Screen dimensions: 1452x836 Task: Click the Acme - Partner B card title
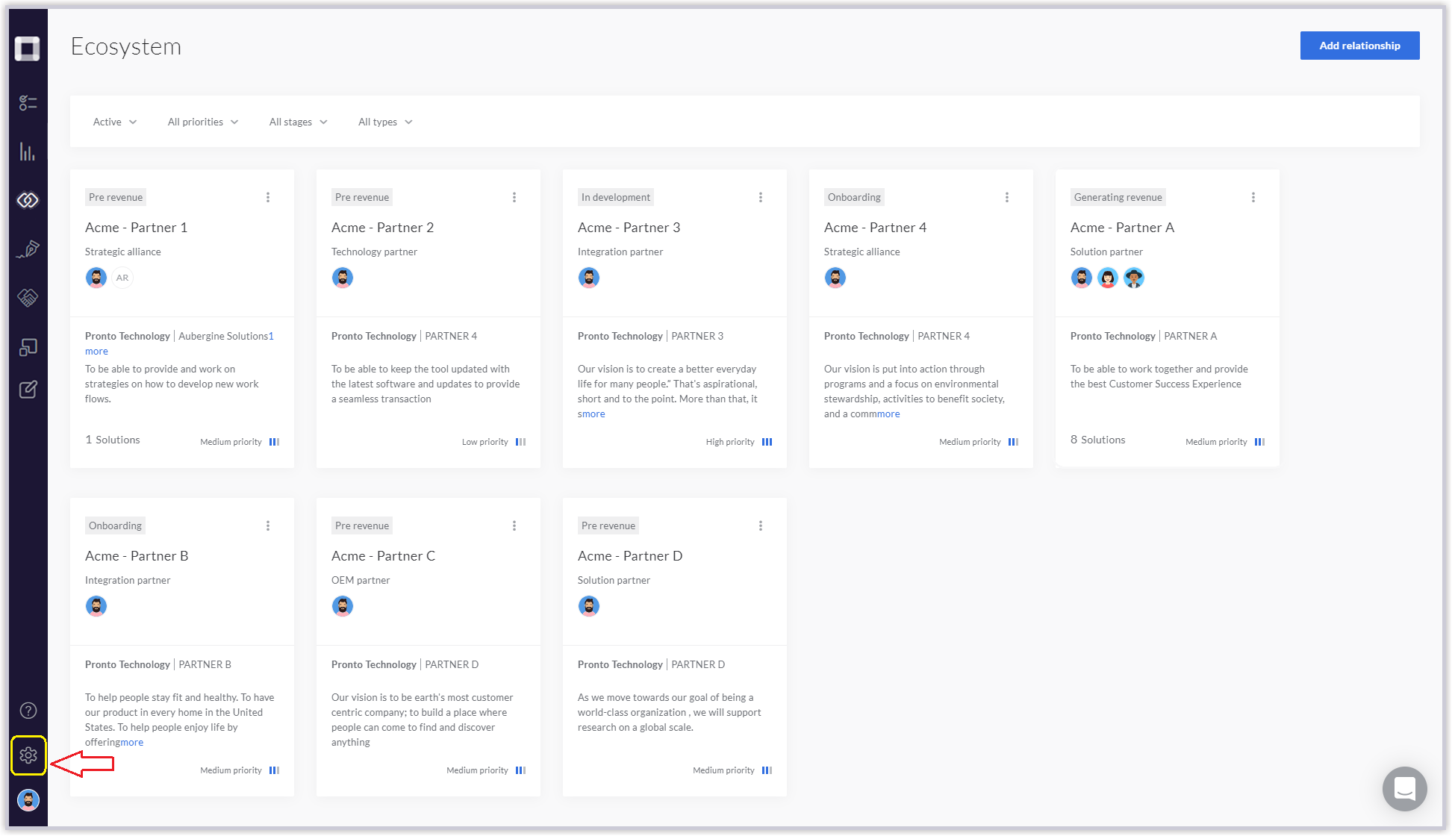point(137,556)
